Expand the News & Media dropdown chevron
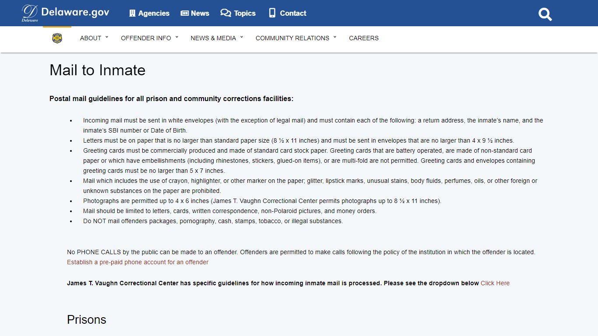 point(242,37)
